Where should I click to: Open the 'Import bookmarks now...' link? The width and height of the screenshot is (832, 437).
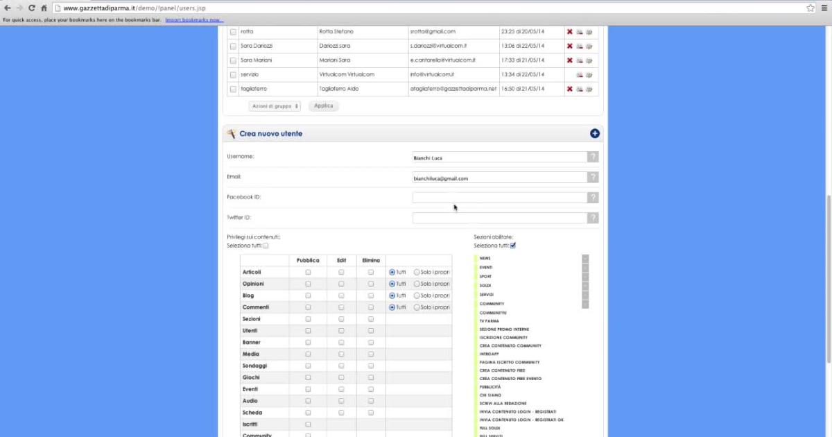194,20
